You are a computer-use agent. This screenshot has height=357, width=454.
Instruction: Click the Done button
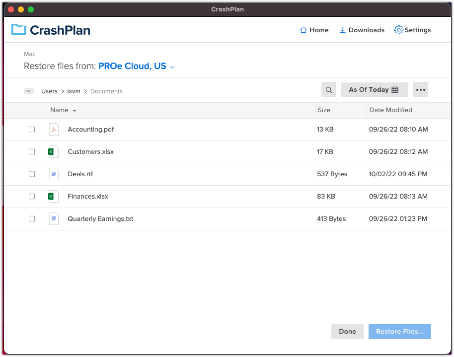(347, 332)
